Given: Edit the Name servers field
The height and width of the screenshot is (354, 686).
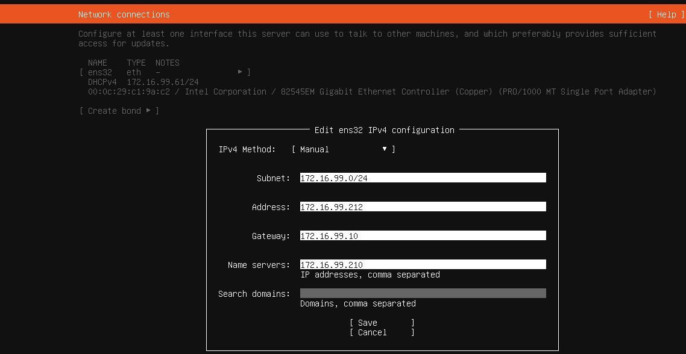Looking at the screenshot, I should pos(423,265).
